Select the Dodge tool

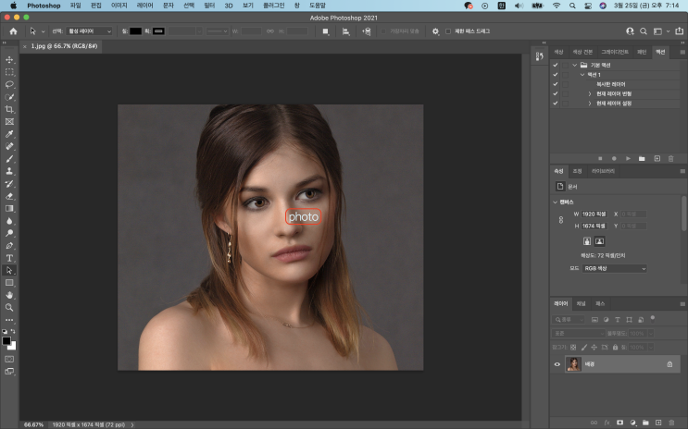click(x=9, y=233)
